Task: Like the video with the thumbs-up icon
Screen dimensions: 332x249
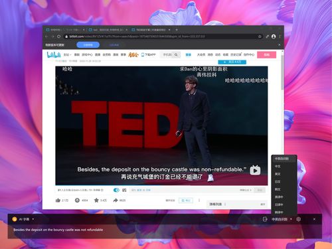Action: click(x=58, y=201)
